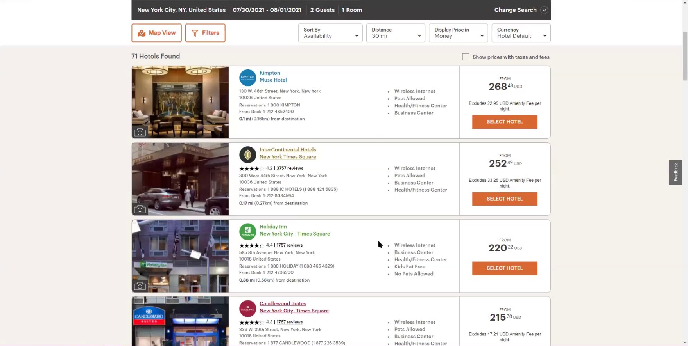The image size is (688, 346).
Task: Open photo gallery camera icon for Kimpton
Action: (140, 133)
